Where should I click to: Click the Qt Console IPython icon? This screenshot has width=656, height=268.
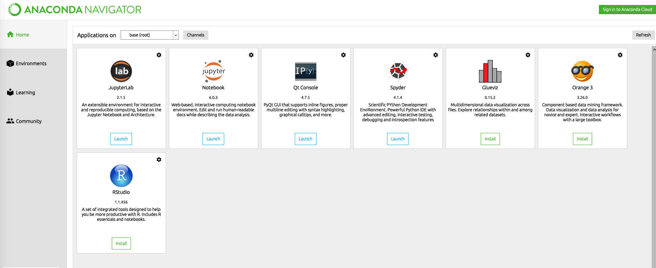[306, 71]
